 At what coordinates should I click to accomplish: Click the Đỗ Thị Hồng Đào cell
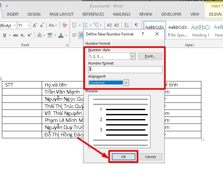pos(62,135)
